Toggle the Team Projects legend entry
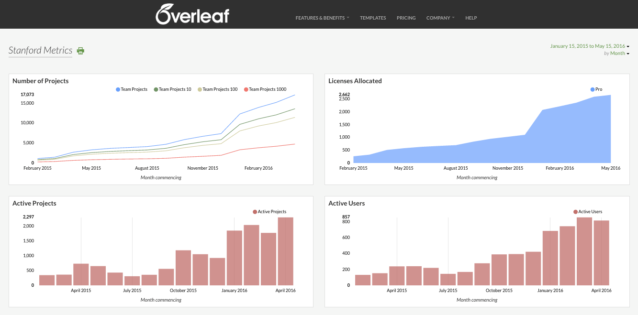 132,89
